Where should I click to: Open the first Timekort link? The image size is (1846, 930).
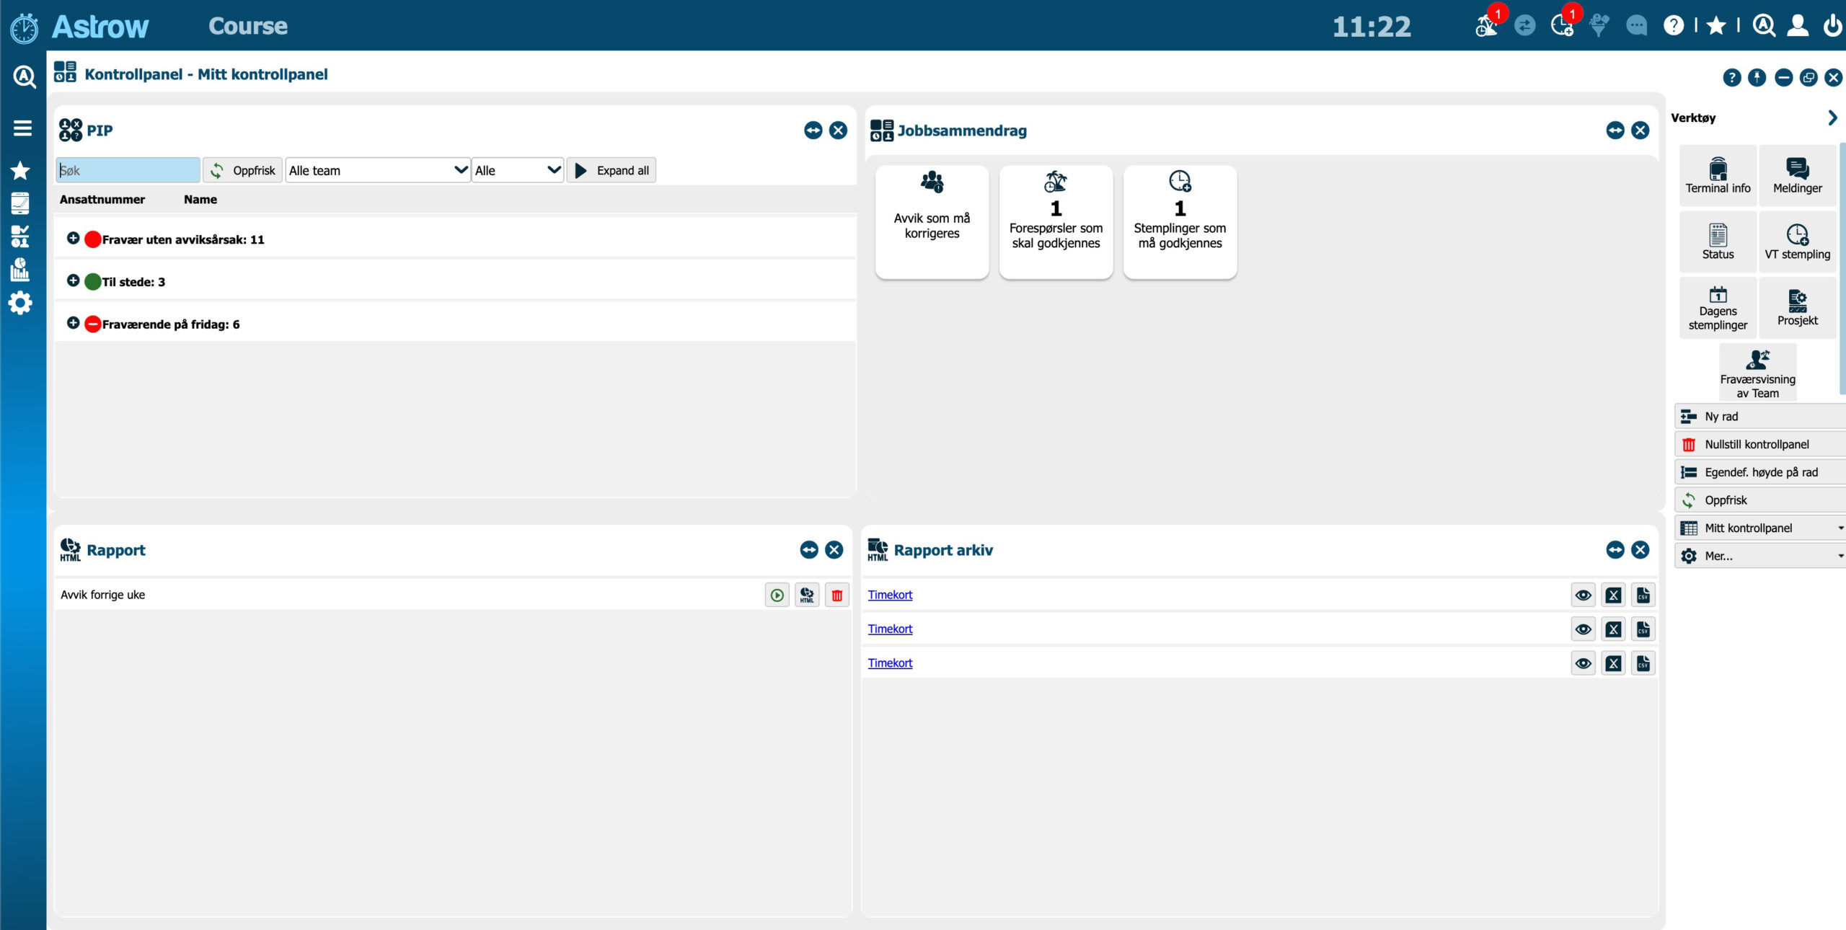(x=889, y=595)
